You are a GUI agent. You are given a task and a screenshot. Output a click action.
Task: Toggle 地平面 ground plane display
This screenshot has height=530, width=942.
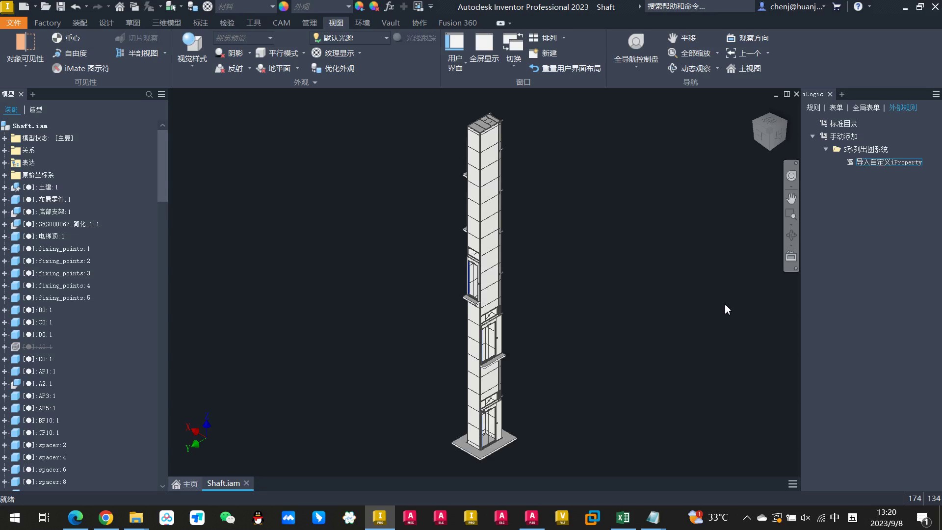[x=273, y=68]
